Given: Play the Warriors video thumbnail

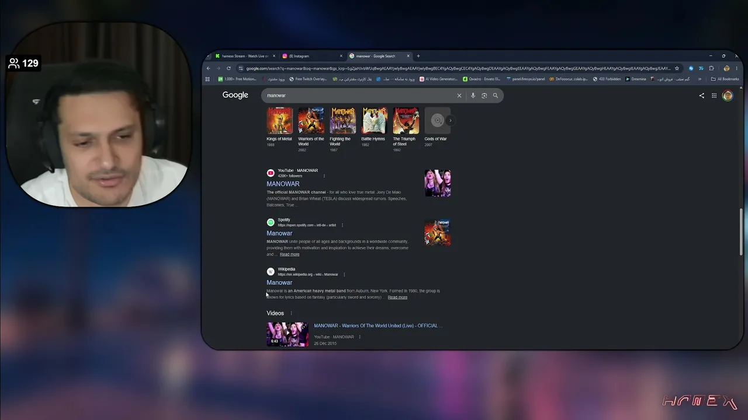Looking at the screenshot, I should click(288, 335).
